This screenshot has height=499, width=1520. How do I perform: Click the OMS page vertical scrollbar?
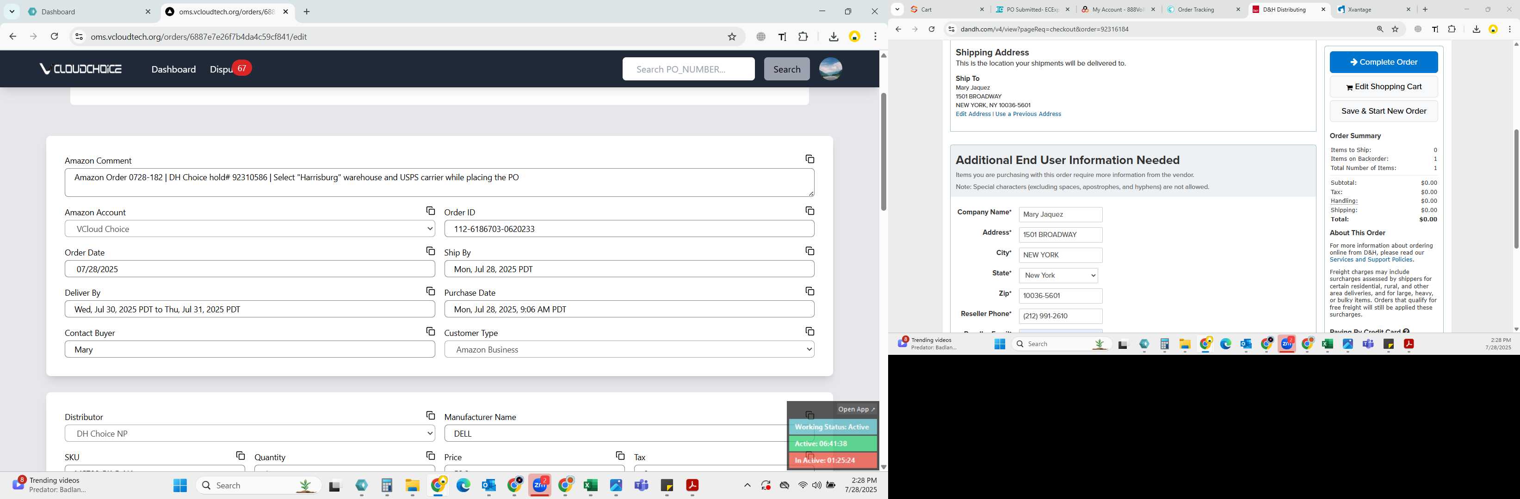click(x=883, y=152)
